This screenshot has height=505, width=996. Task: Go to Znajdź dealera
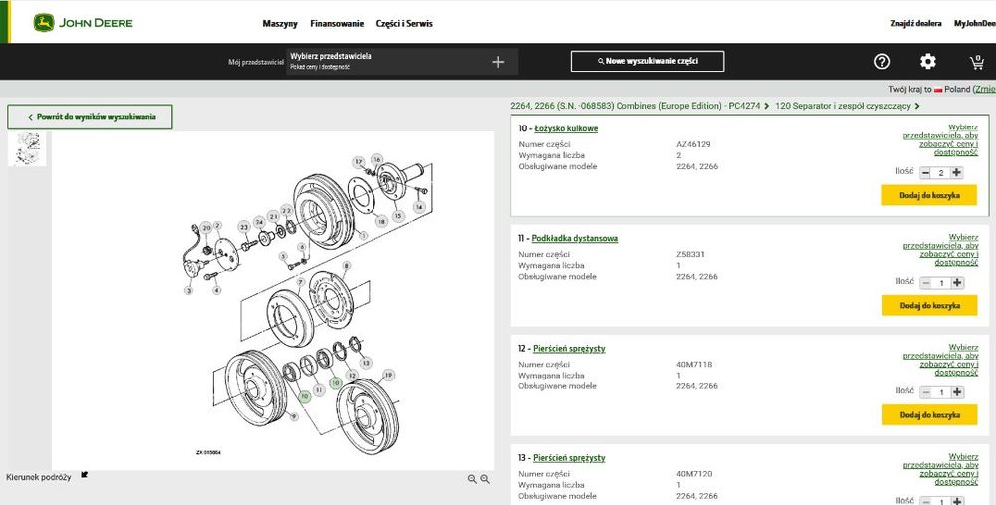point(916,24)
